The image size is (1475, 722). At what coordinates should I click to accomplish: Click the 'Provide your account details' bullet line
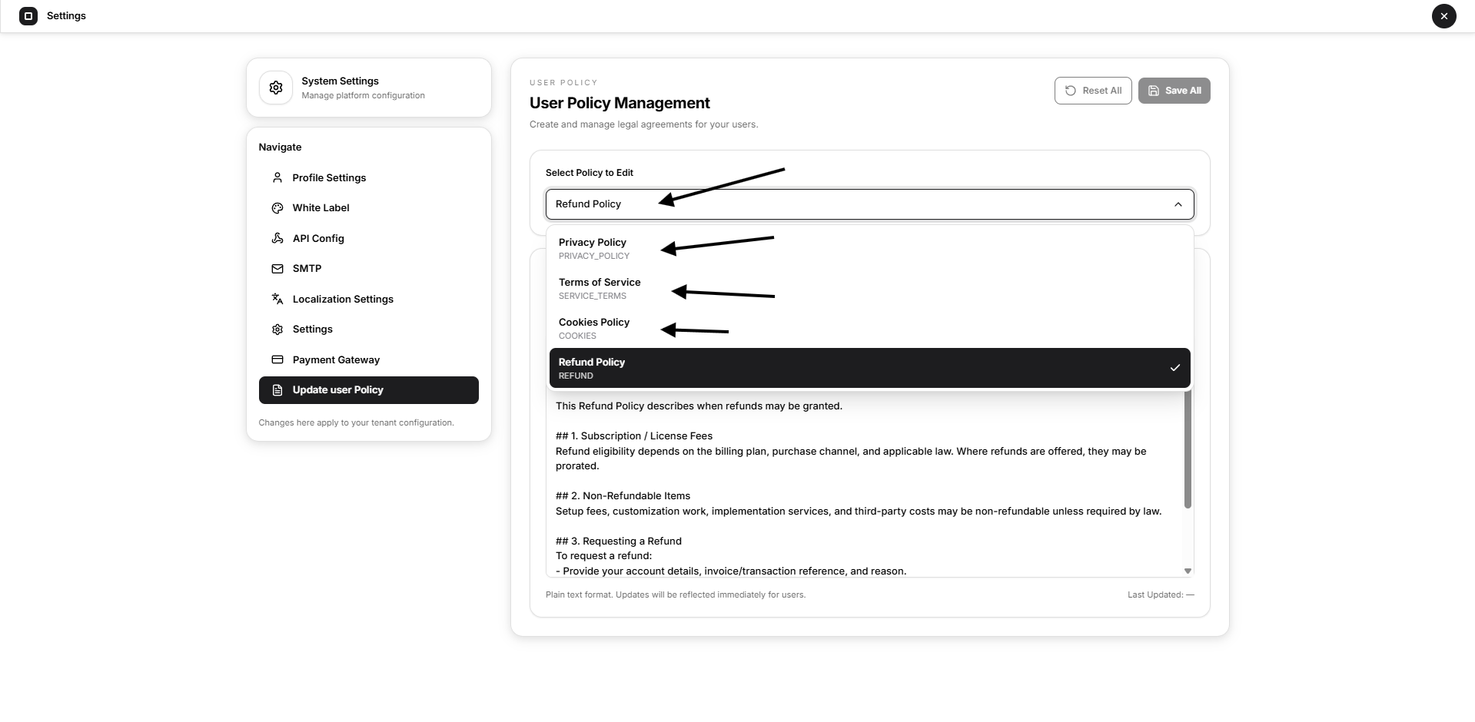point(731,571)
